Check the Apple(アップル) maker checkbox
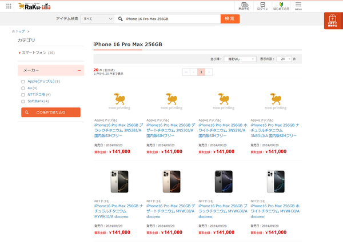The image size is (343, 245). [x=23, y=82]
